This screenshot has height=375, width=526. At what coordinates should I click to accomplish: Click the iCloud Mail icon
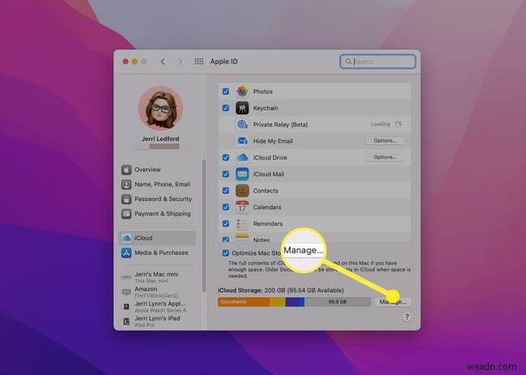(x=242, y=174)
